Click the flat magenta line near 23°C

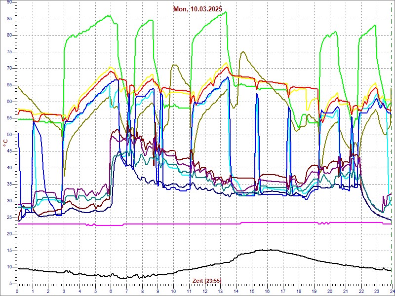coord(204,224)
